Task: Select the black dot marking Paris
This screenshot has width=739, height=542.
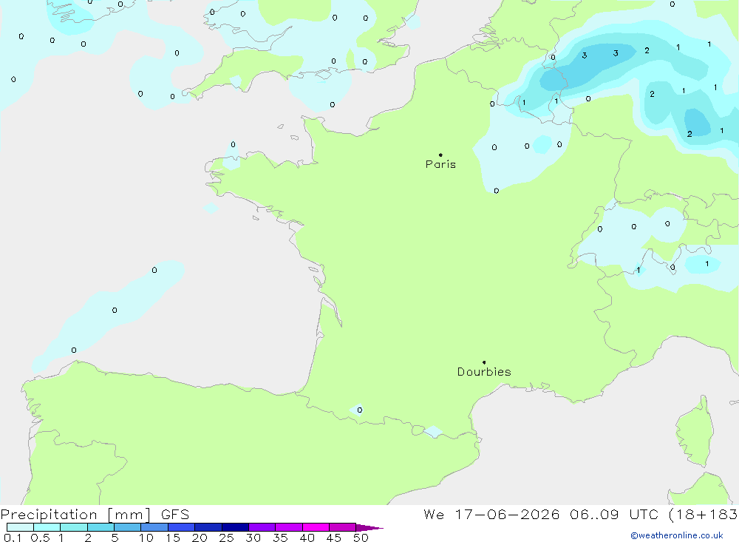Action: (x=440, y=155)
